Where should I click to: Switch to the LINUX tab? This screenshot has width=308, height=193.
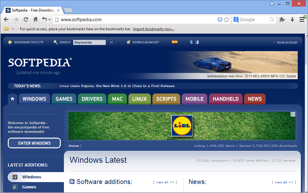tap(140, 99)
